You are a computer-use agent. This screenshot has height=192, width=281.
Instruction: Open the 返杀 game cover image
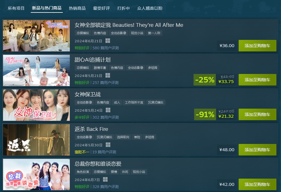[x=36, y=140]
